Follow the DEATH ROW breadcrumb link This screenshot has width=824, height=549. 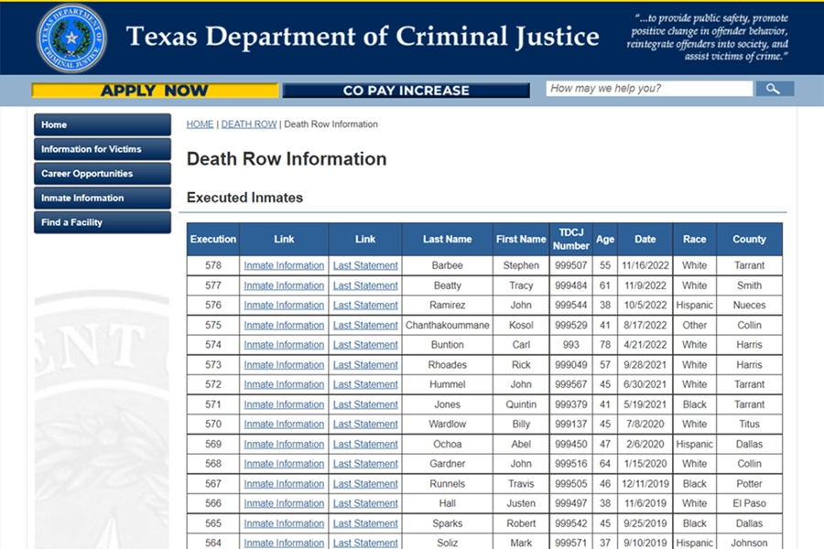point(248,124)
